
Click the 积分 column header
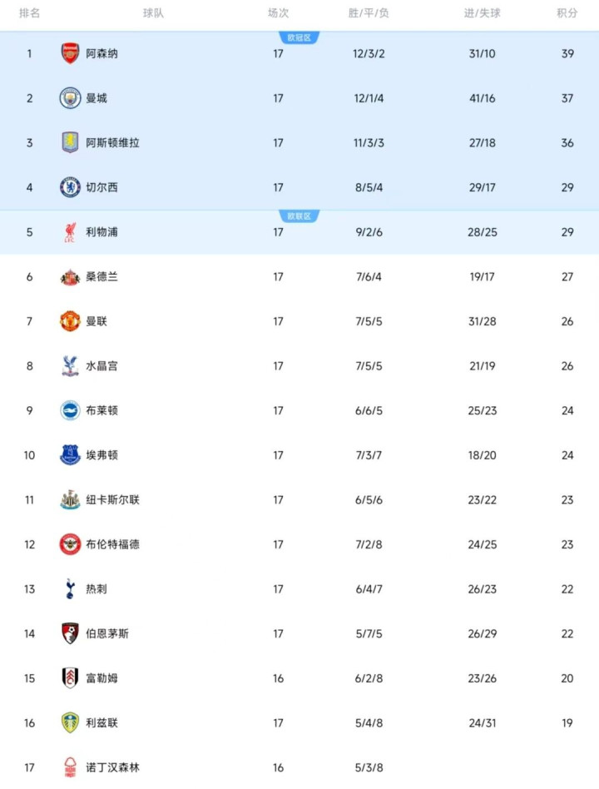tap(567, 13)
